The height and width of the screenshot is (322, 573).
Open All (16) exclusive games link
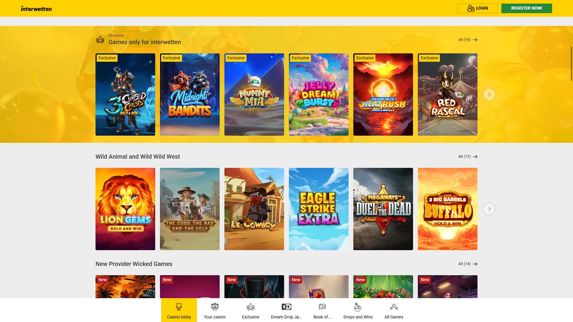468,40
